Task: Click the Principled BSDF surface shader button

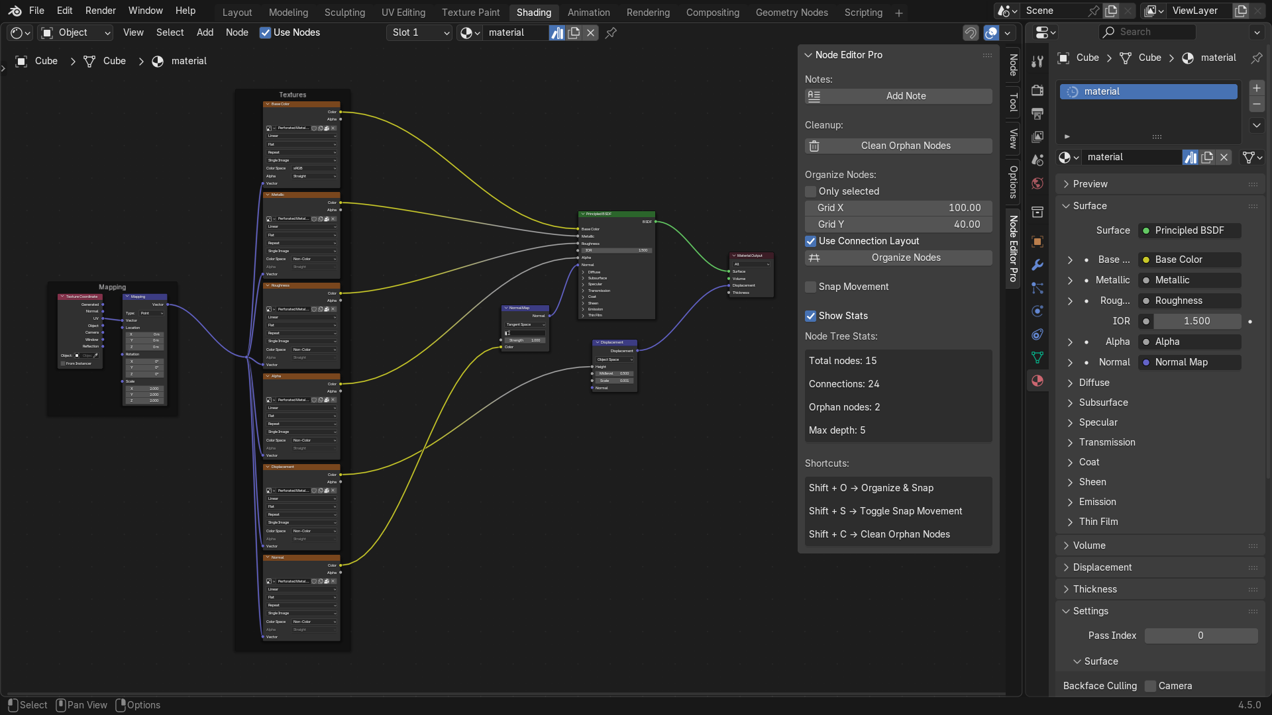Action: pyautogui.click(x=1189, y=230)
